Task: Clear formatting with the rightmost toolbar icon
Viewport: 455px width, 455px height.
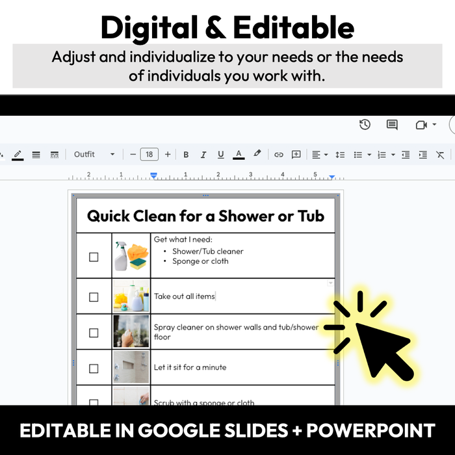Action: tap(441, 155)
